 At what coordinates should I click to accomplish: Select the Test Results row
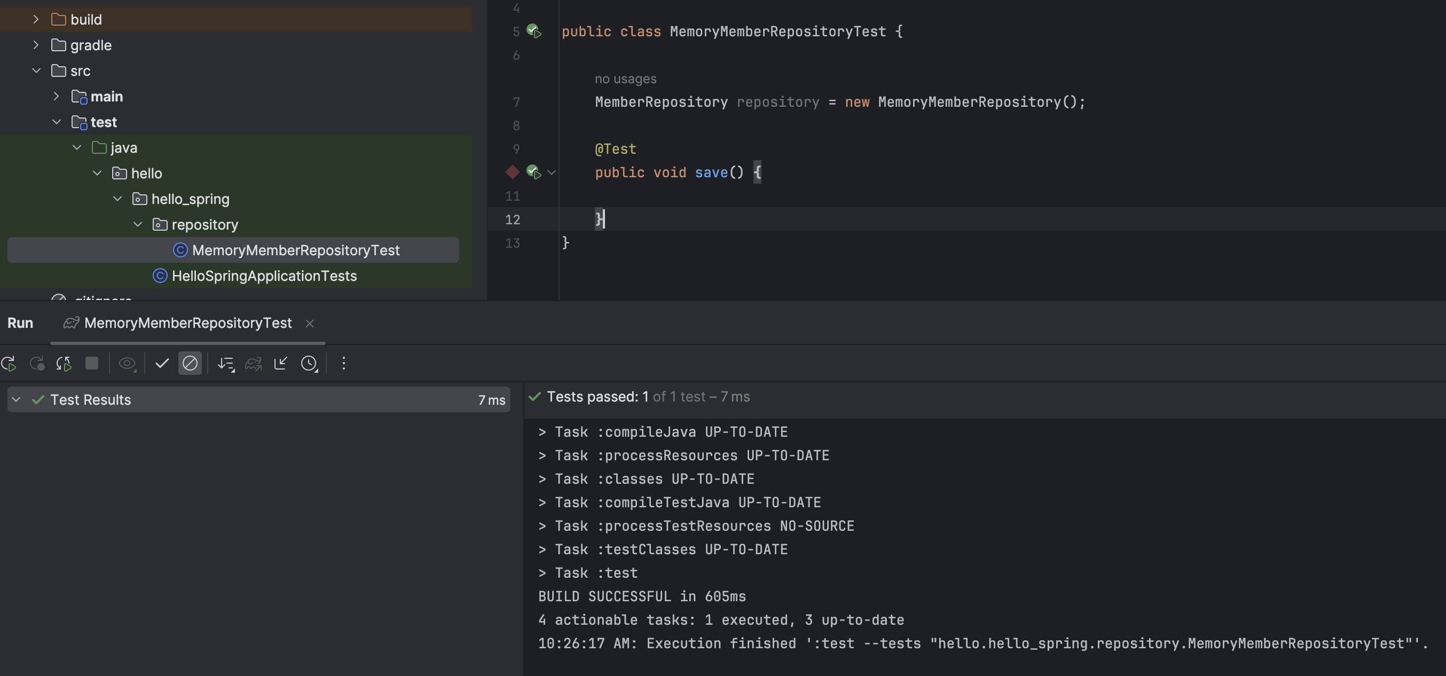coord(259,400)
